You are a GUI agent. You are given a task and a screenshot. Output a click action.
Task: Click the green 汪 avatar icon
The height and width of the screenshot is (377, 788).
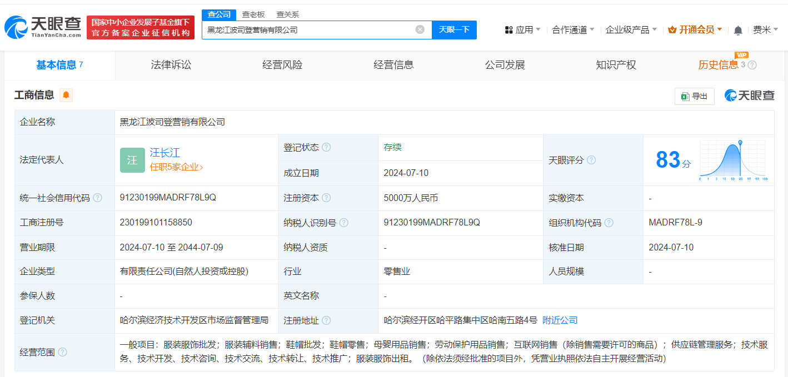[131, 160]
